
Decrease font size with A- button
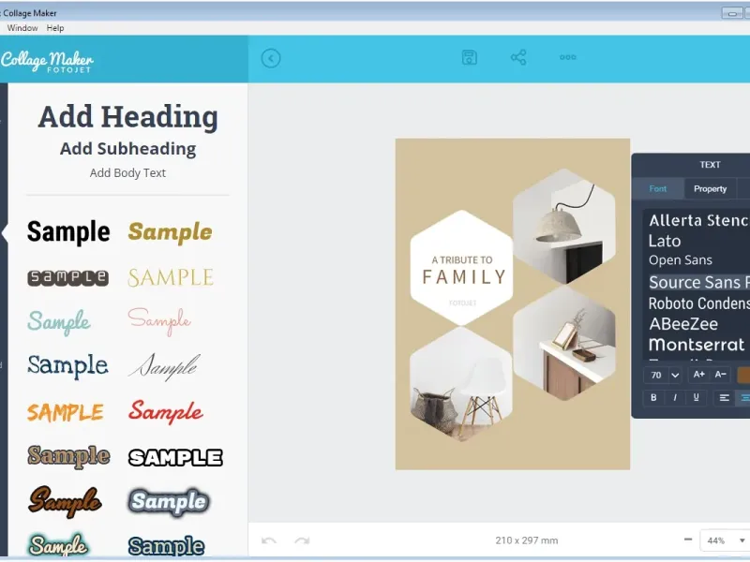pos(720,375)
